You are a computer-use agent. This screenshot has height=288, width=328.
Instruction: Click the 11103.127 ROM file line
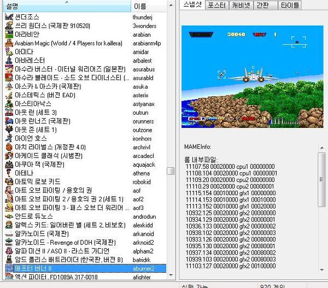(231, 266)
